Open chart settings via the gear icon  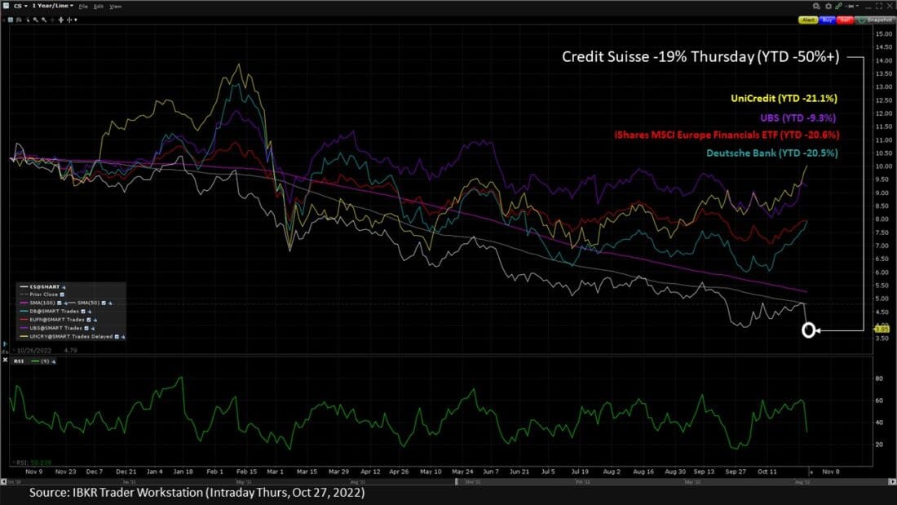[829, 7]
